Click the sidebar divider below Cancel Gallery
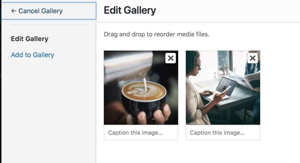 pyautogui.click(x=48, y=25)
